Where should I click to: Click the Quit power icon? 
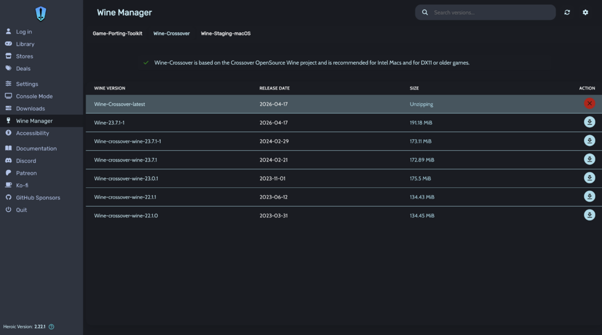coord(8,210)
